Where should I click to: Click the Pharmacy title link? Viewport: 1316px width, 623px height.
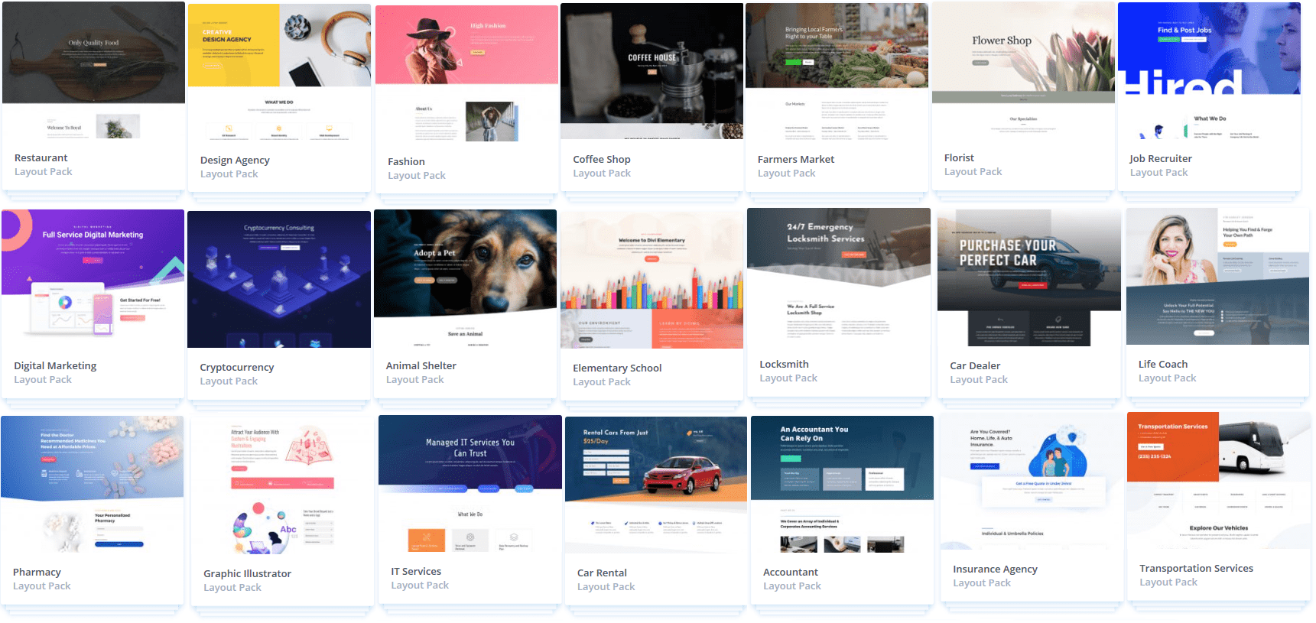pos(37,573)
